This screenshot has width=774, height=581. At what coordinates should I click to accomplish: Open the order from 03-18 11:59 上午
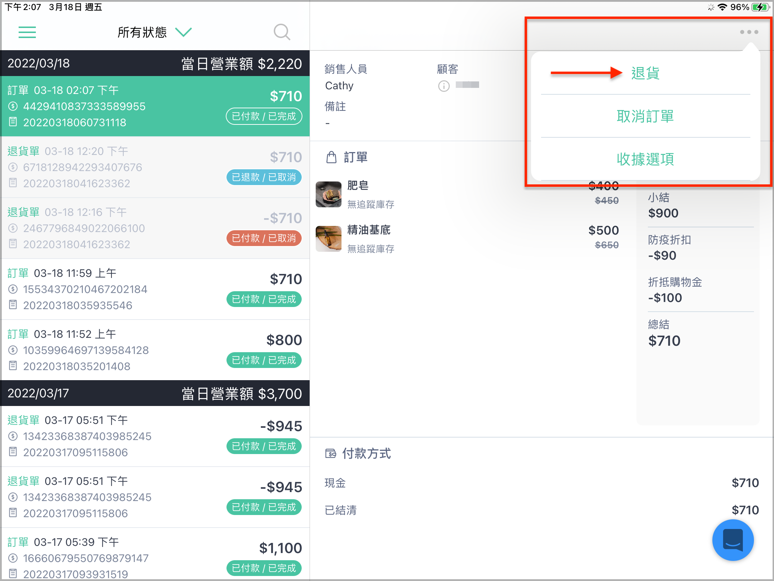pyautogui.click(x=155, y=289)
